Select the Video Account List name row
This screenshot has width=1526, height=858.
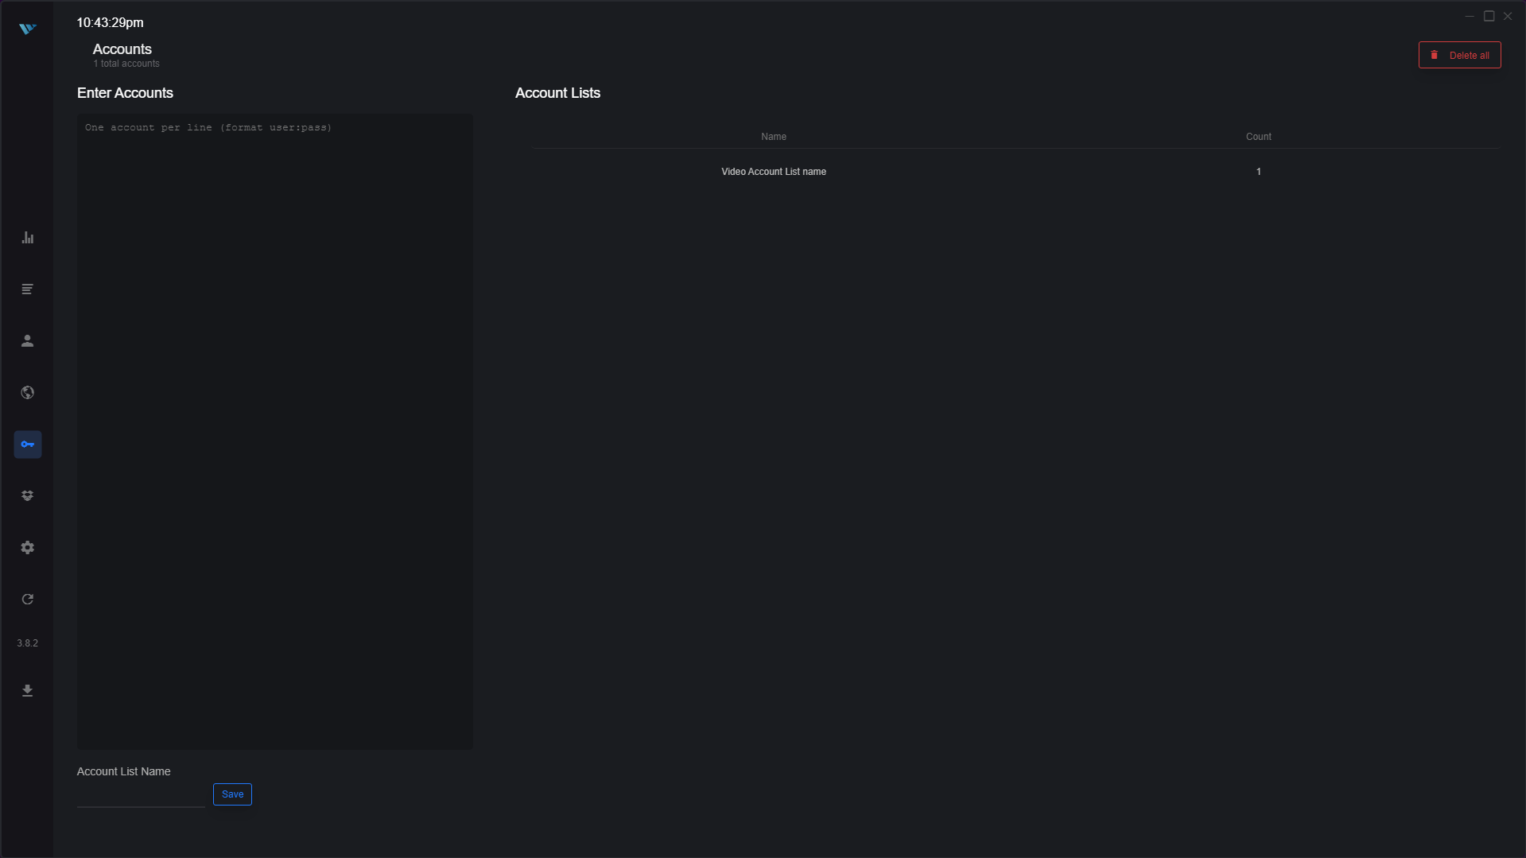[x=774, y=172]
